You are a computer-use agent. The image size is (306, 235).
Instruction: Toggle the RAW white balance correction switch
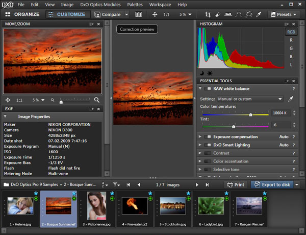pyautogui.click(x=208, y=89)
